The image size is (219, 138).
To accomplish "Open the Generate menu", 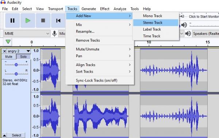I will pyautogui.click(x=89, y=9).
